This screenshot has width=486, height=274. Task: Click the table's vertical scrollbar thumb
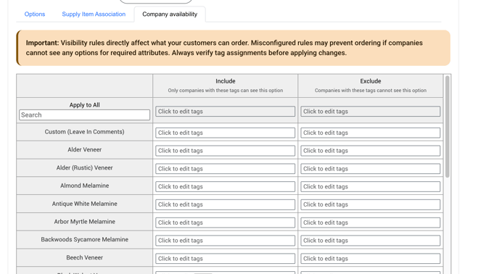448,127
